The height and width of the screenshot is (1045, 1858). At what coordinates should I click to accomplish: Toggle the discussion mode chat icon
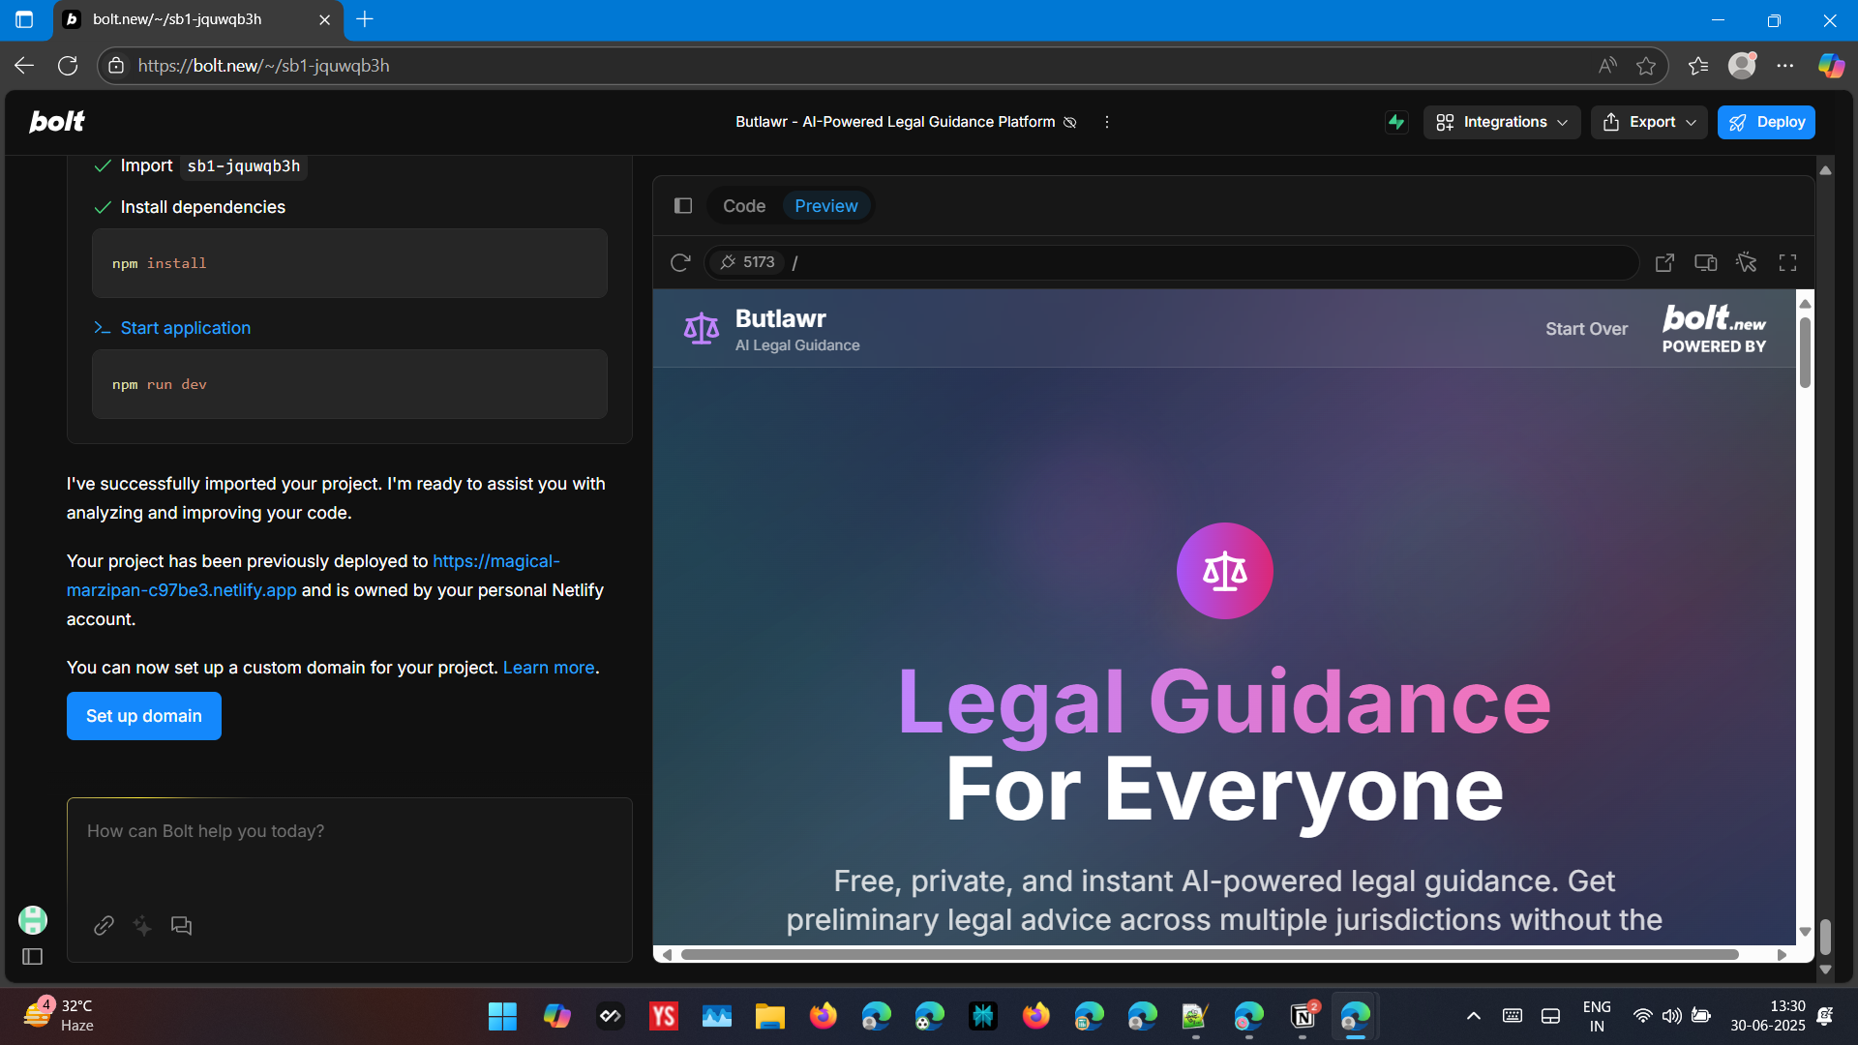181,926
